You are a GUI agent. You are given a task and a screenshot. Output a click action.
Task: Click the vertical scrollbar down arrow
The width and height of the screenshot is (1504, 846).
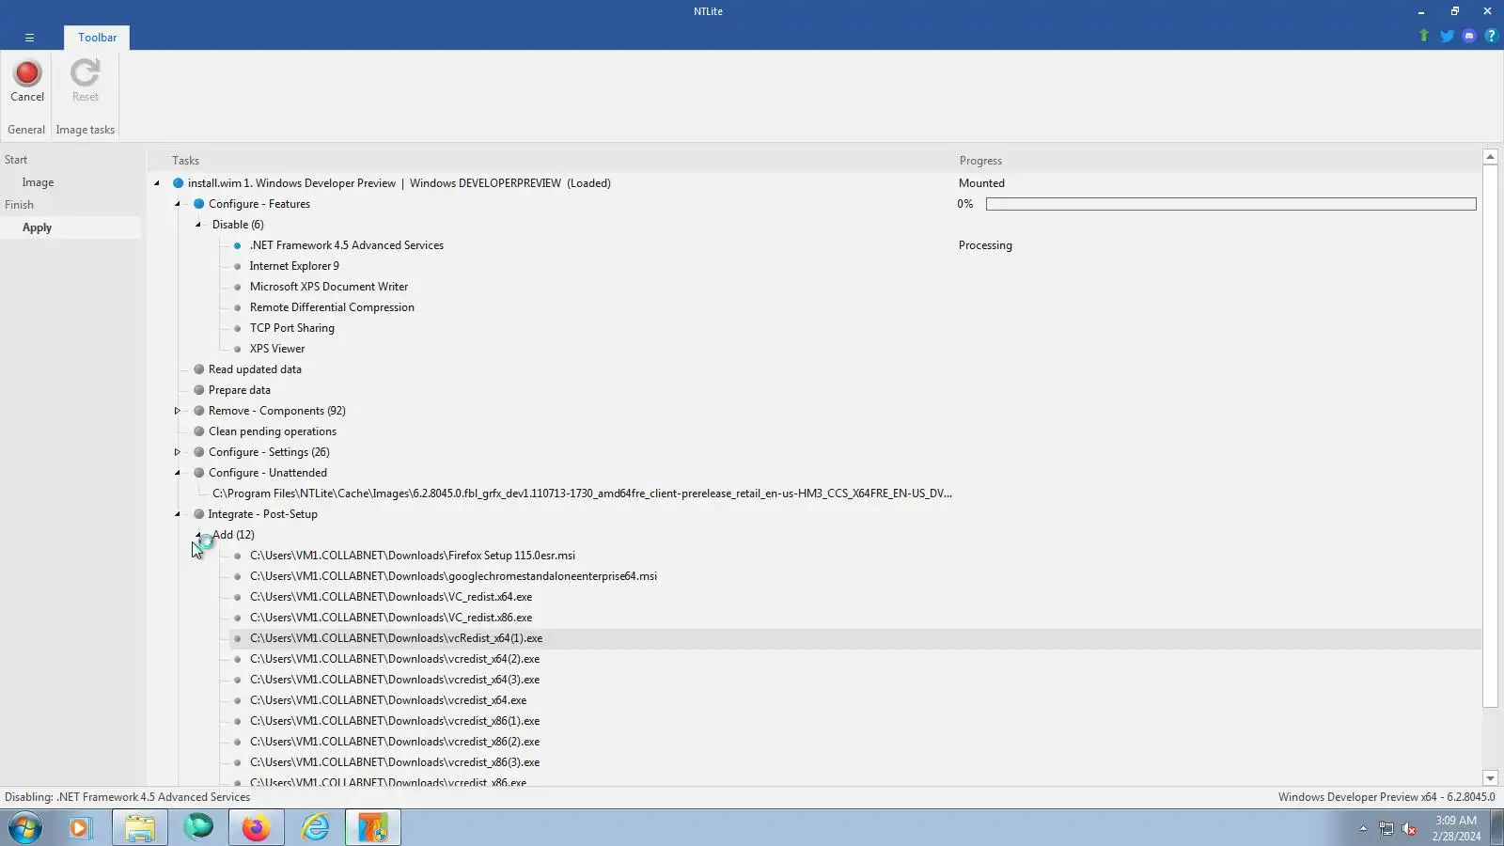(1490, 778)
